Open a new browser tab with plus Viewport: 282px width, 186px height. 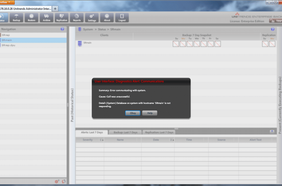click(55, 9)
